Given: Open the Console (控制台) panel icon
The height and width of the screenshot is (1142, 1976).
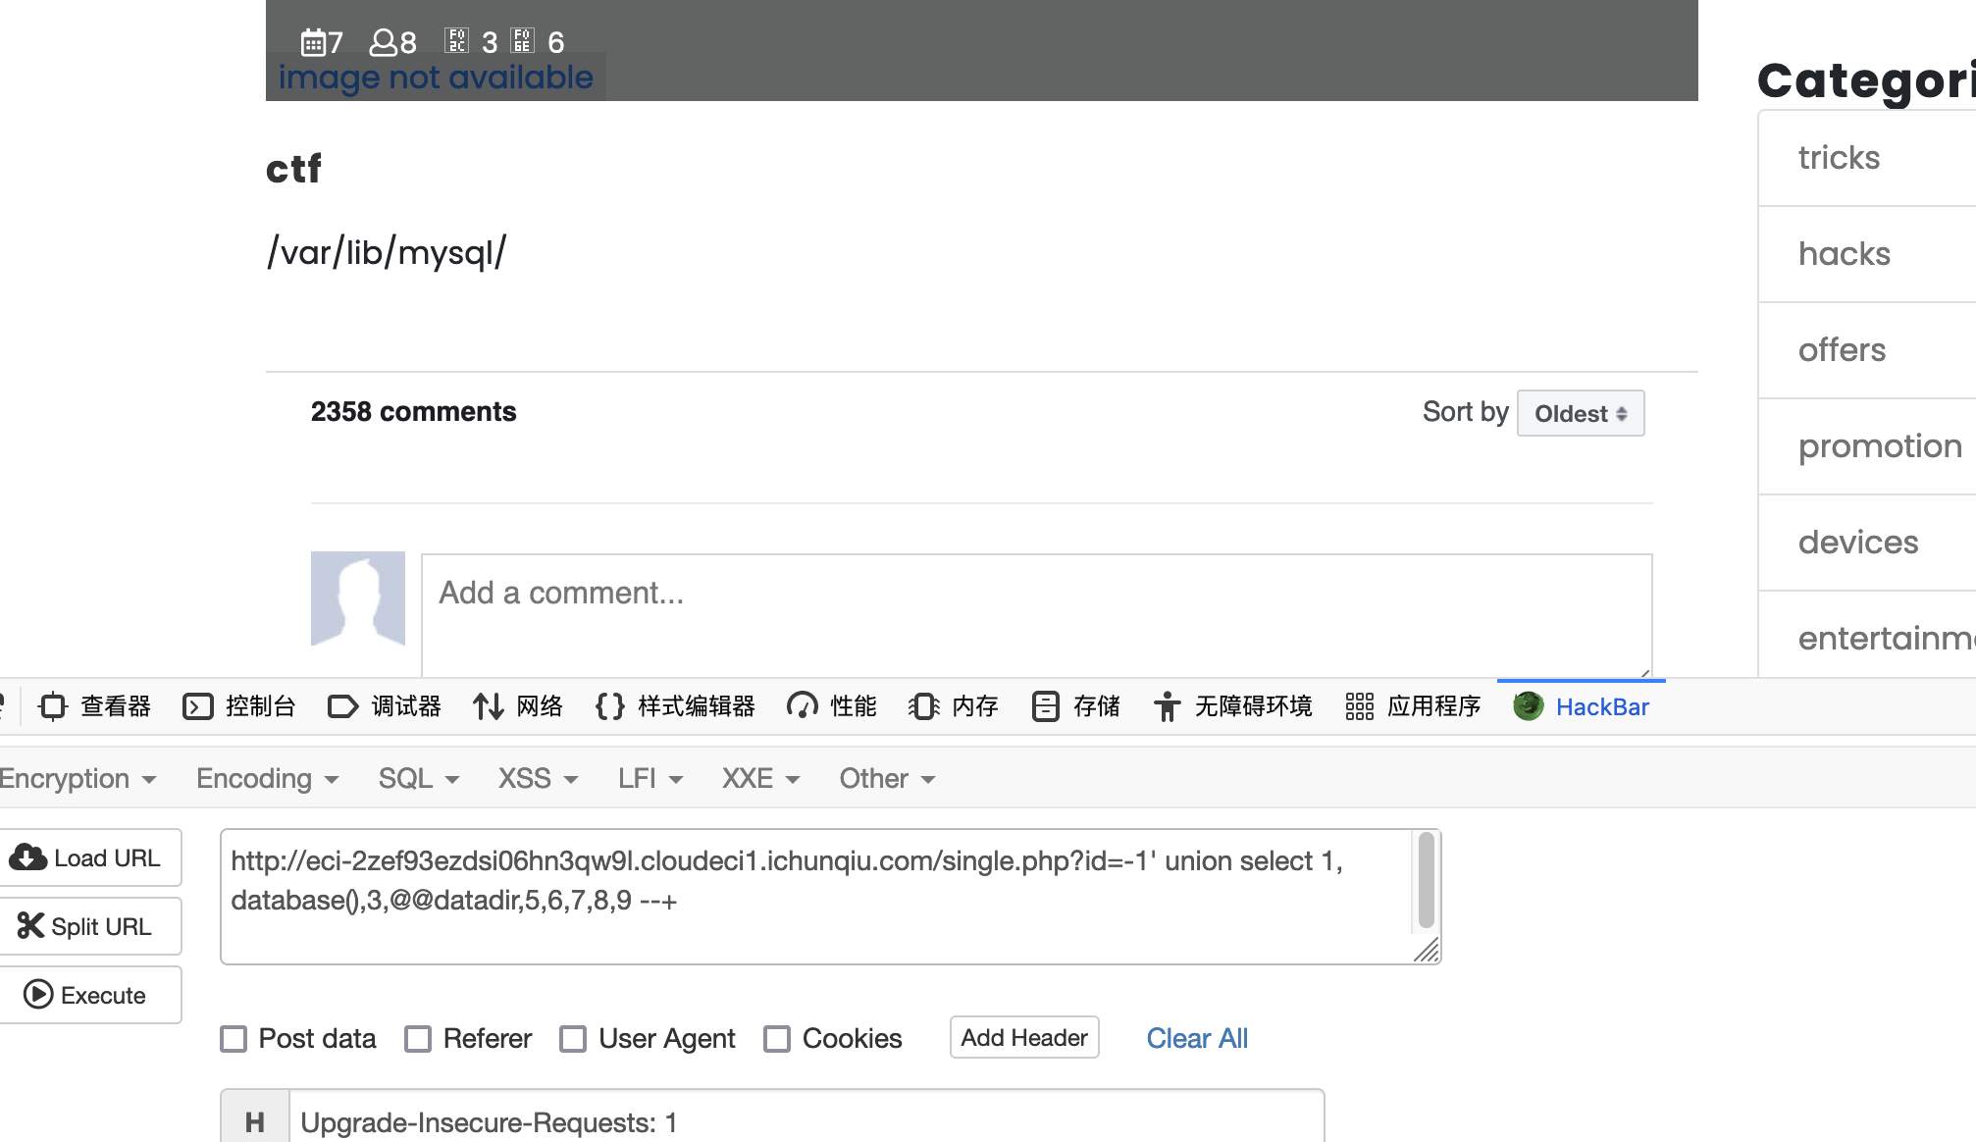Looking at the screenshot, I should tap(197, 706).
